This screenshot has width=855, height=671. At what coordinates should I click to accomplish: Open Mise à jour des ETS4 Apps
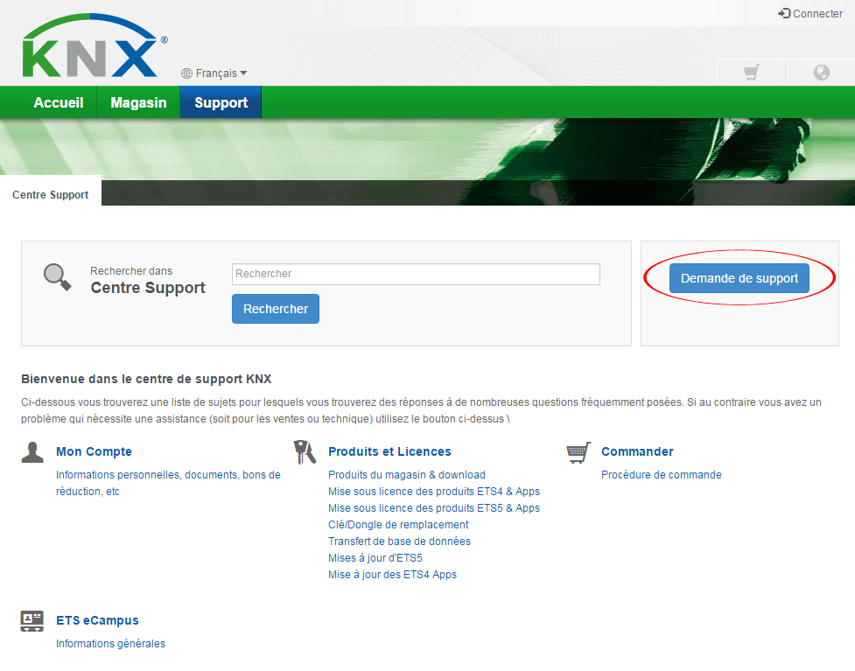tap(393, 575)
